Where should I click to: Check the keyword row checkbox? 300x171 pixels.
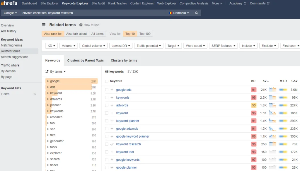(107, 113)
